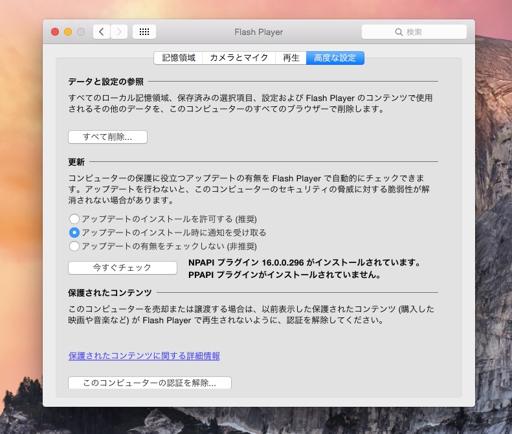Select the 高度な設定 tab
This screenshot has width=512, height=434.
click(x=335, y=58)
